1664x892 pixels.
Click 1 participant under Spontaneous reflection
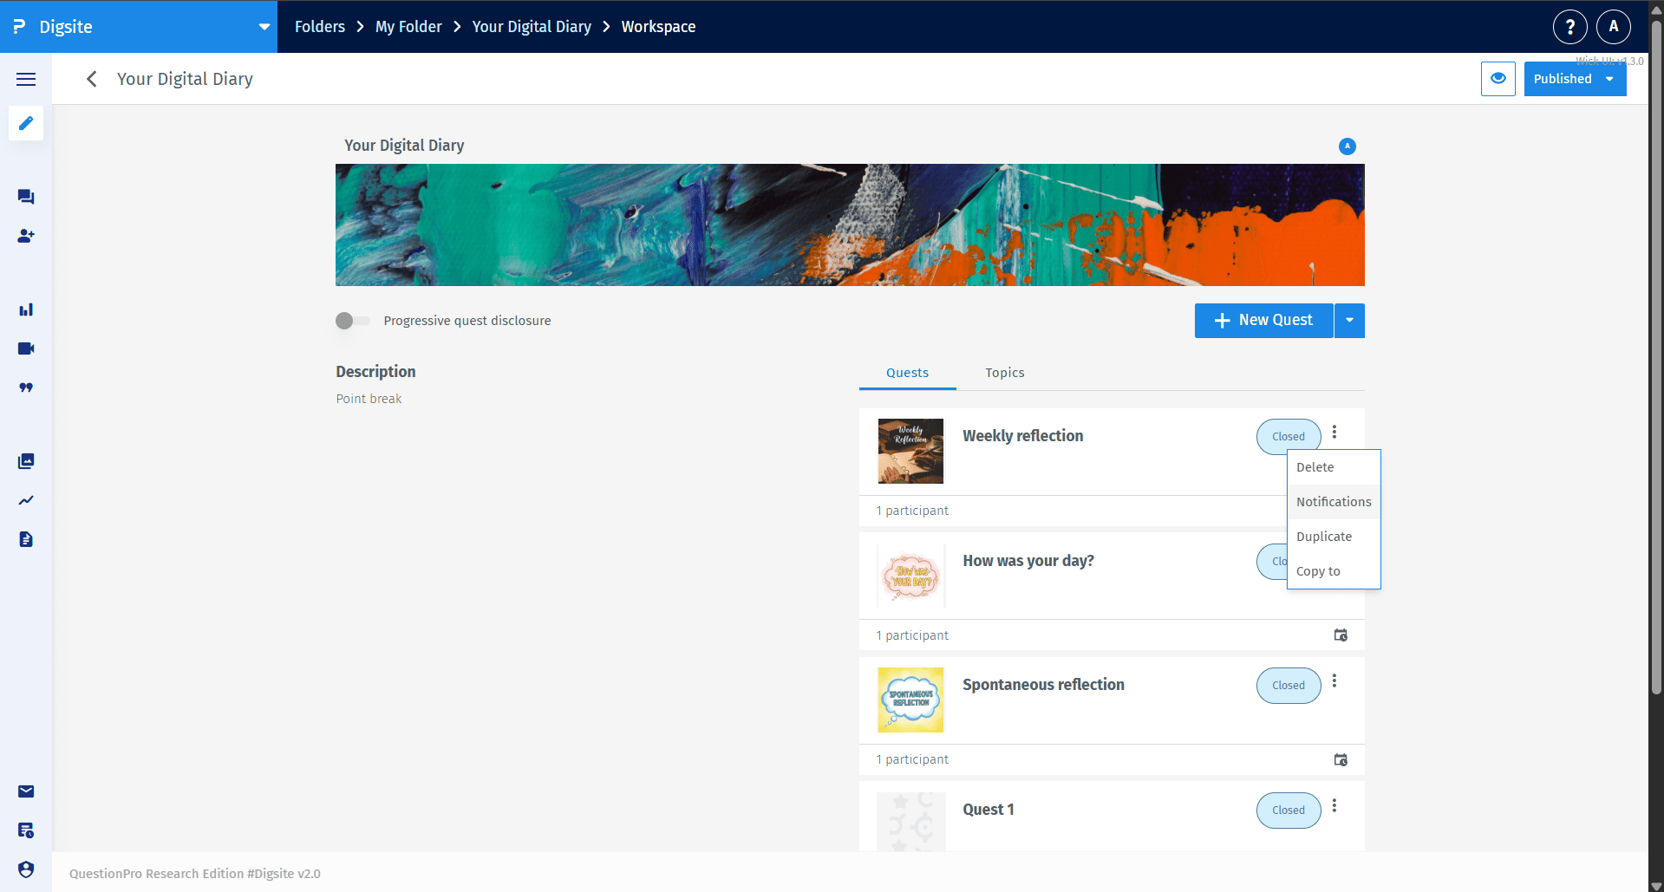click(x=912, y=759)
